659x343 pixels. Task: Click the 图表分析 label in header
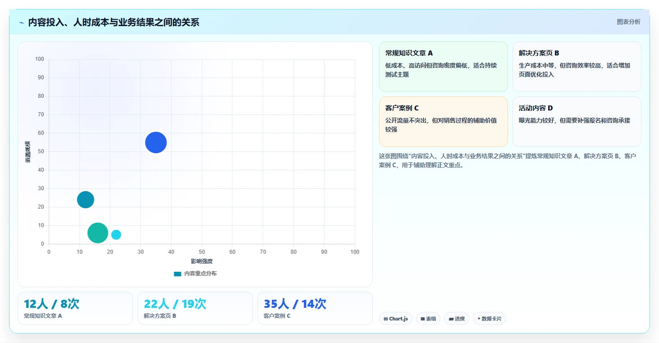628,22
